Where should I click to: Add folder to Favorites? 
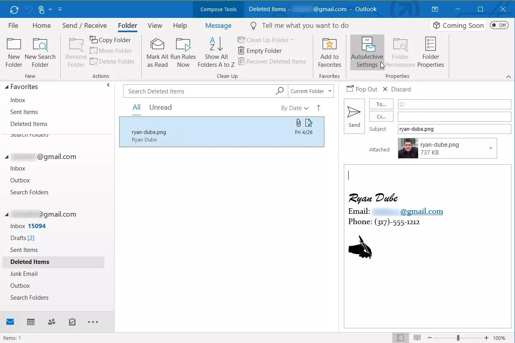tap(330, 53)
